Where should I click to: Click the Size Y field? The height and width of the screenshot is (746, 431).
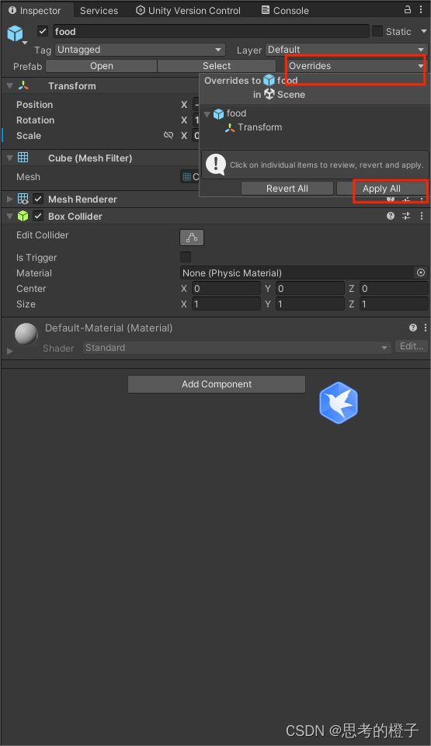pos(310,304)
